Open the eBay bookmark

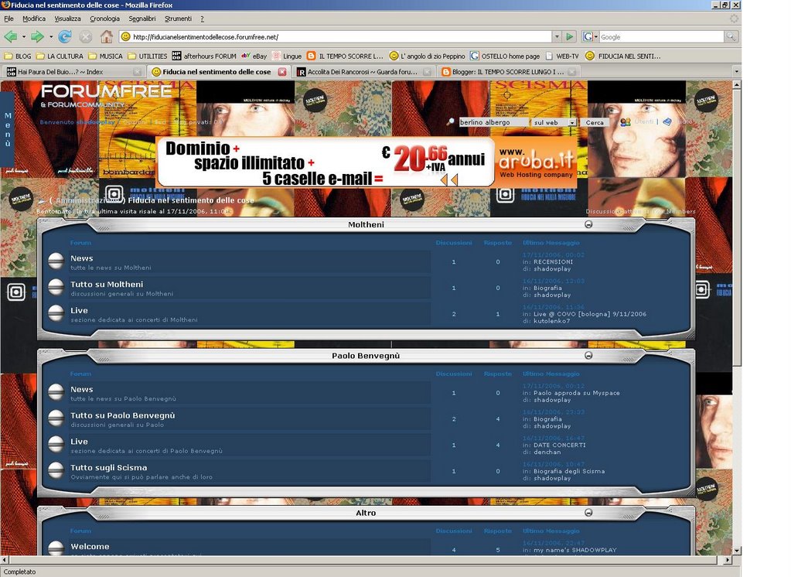tap(254, 56)
